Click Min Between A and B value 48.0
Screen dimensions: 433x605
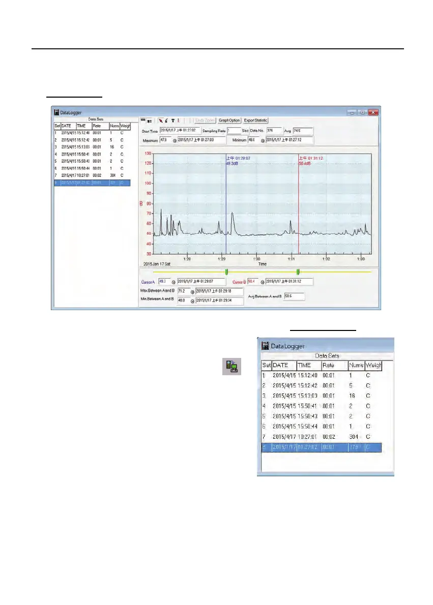(183, 300)
